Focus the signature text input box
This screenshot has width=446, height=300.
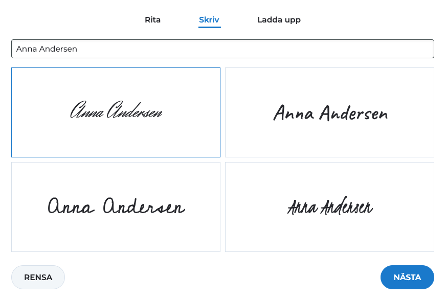(x=222, y=49)
